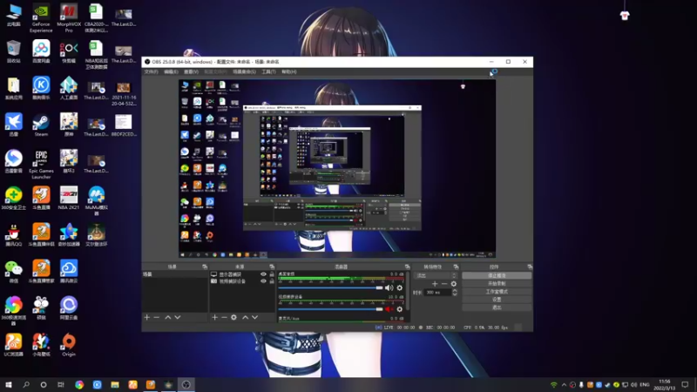
Task: Increase transition duration with up arrow
Action: [454, 290]
